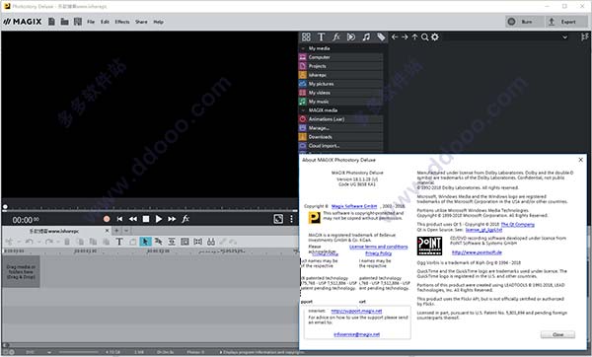Viewport: 592px width, 357px height.
Task: Open support.magix.net link
Action: (x=356, y=311)
